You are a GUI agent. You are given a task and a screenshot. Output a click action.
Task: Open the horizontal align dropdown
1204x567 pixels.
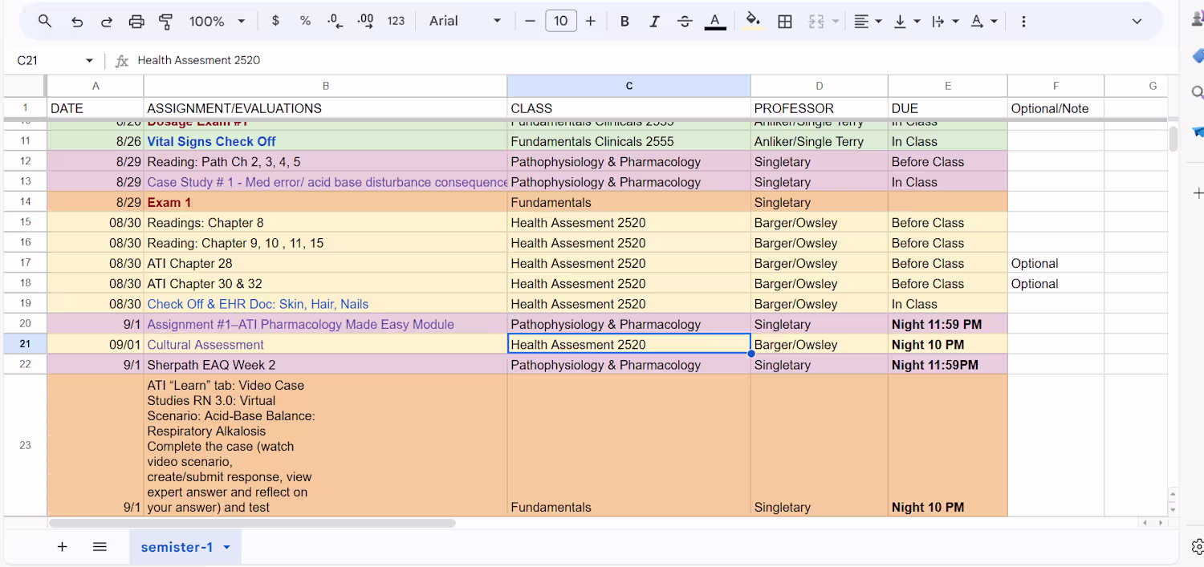tap(868, 22)
